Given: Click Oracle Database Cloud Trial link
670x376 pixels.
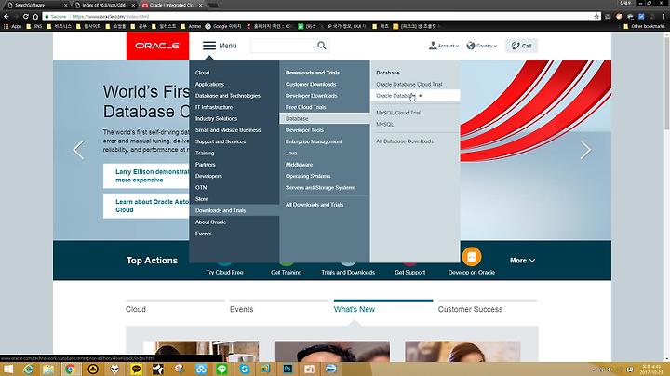Looking at the screenshot, I should (409, 84).
